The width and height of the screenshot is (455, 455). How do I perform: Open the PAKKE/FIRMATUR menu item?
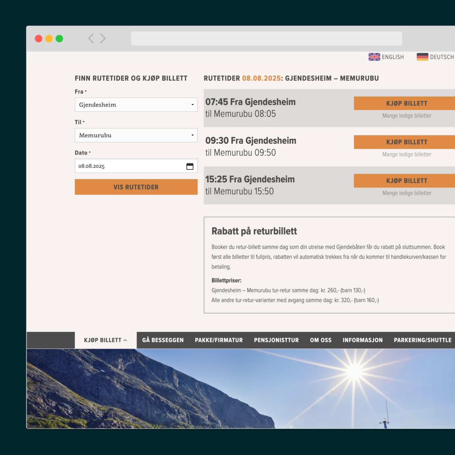219,340
